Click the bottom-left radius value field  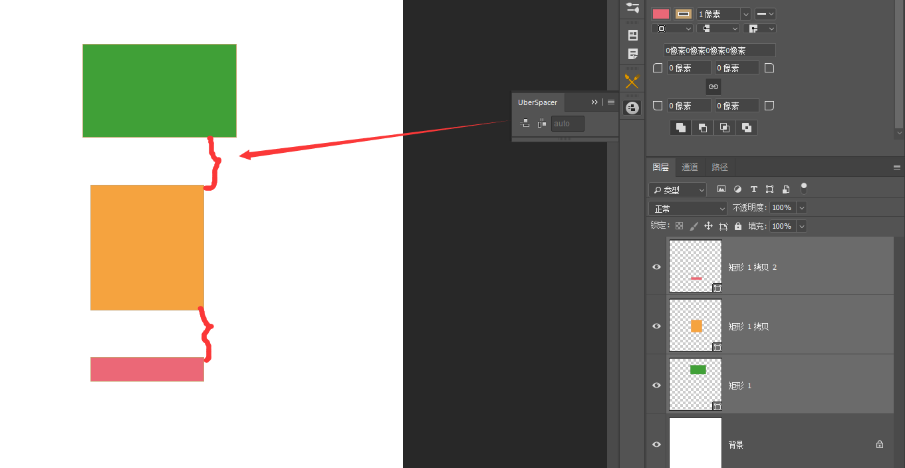click(x=690, y=106)
